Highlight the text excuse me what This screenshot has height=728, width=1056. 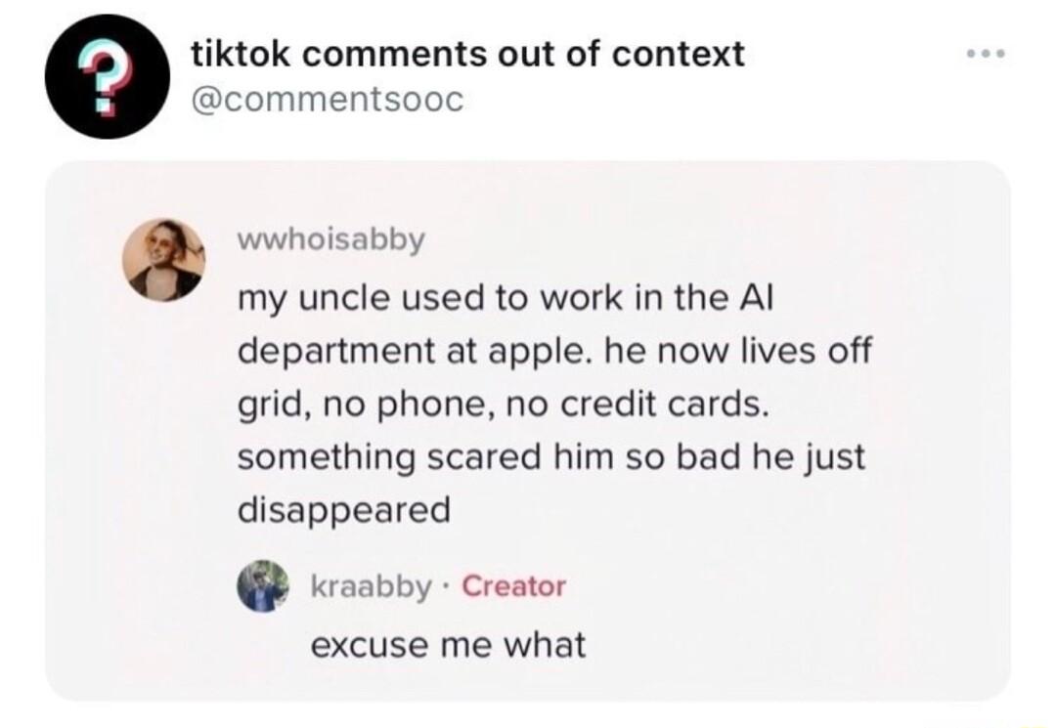pos(448,642)
